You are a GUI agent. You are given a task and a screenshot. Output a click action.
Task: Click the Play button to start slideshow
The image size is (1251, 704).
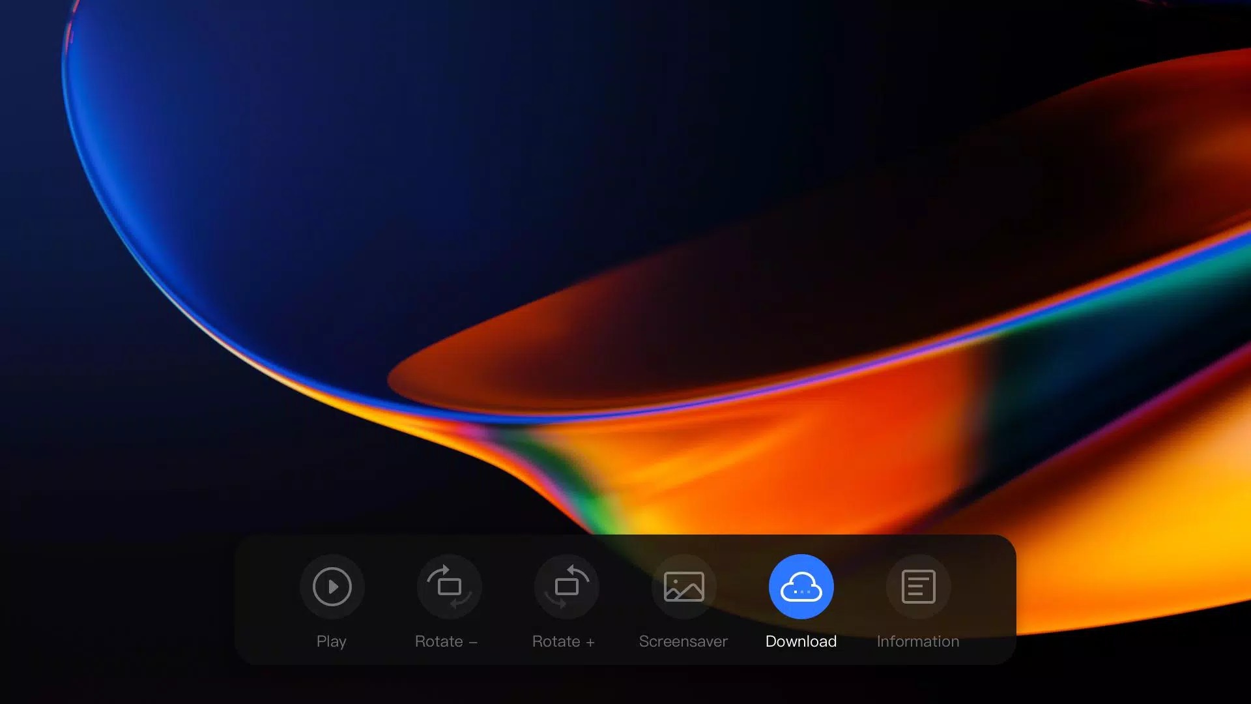[x=331, y=587]
